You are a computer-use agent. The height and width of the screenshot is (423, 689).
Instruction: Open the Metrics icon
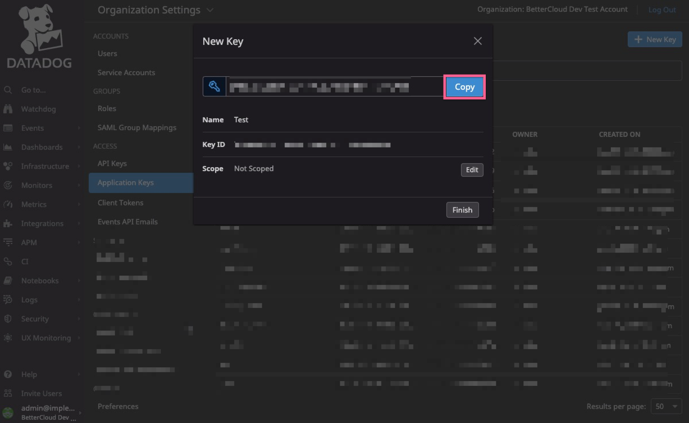pyautogui.click(x=8, y=204)
